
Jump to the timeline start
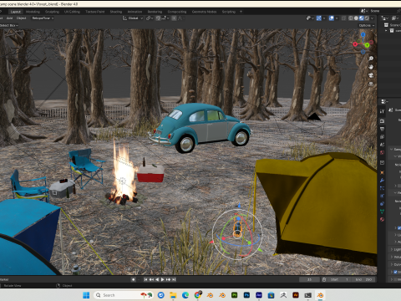[x=145, y=279]
